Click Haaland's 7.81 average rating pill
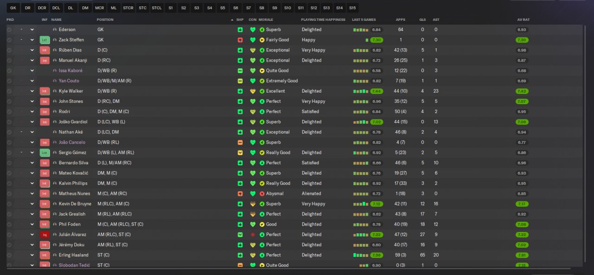594x275 pixels. (522, 255)
